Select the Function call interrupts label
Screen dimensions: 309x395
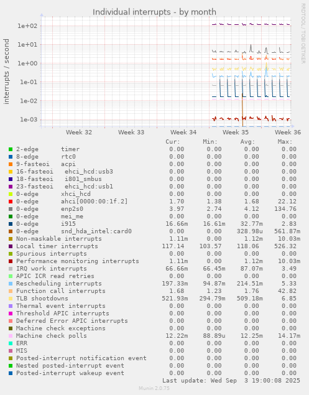click(x=61, y=291)
